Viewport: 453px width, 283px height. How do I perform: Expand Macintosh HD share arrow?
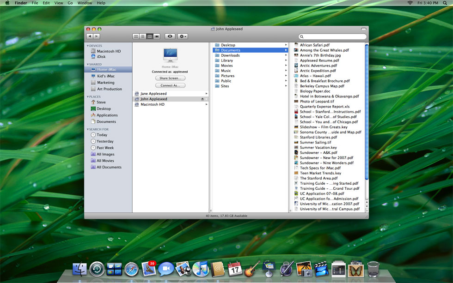click(x=206, y=104)
